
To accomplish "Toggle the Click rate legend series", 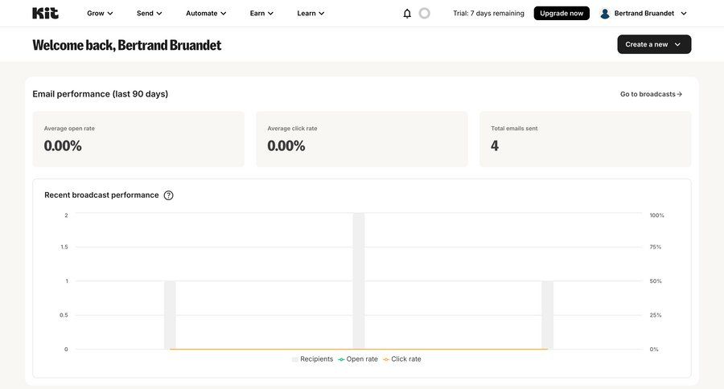I will (x=402, y=359).
